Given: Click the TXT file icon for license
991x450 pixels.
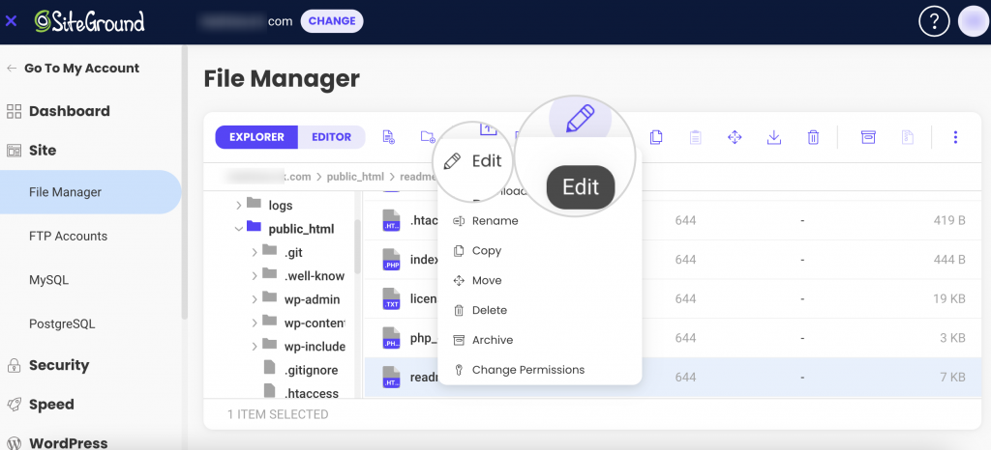Looking at the screenshot, I should 392,298.
